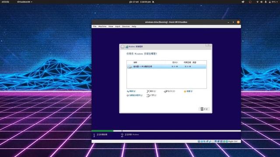
Task: Click the hard disk activity status icon
Action: 199,141
